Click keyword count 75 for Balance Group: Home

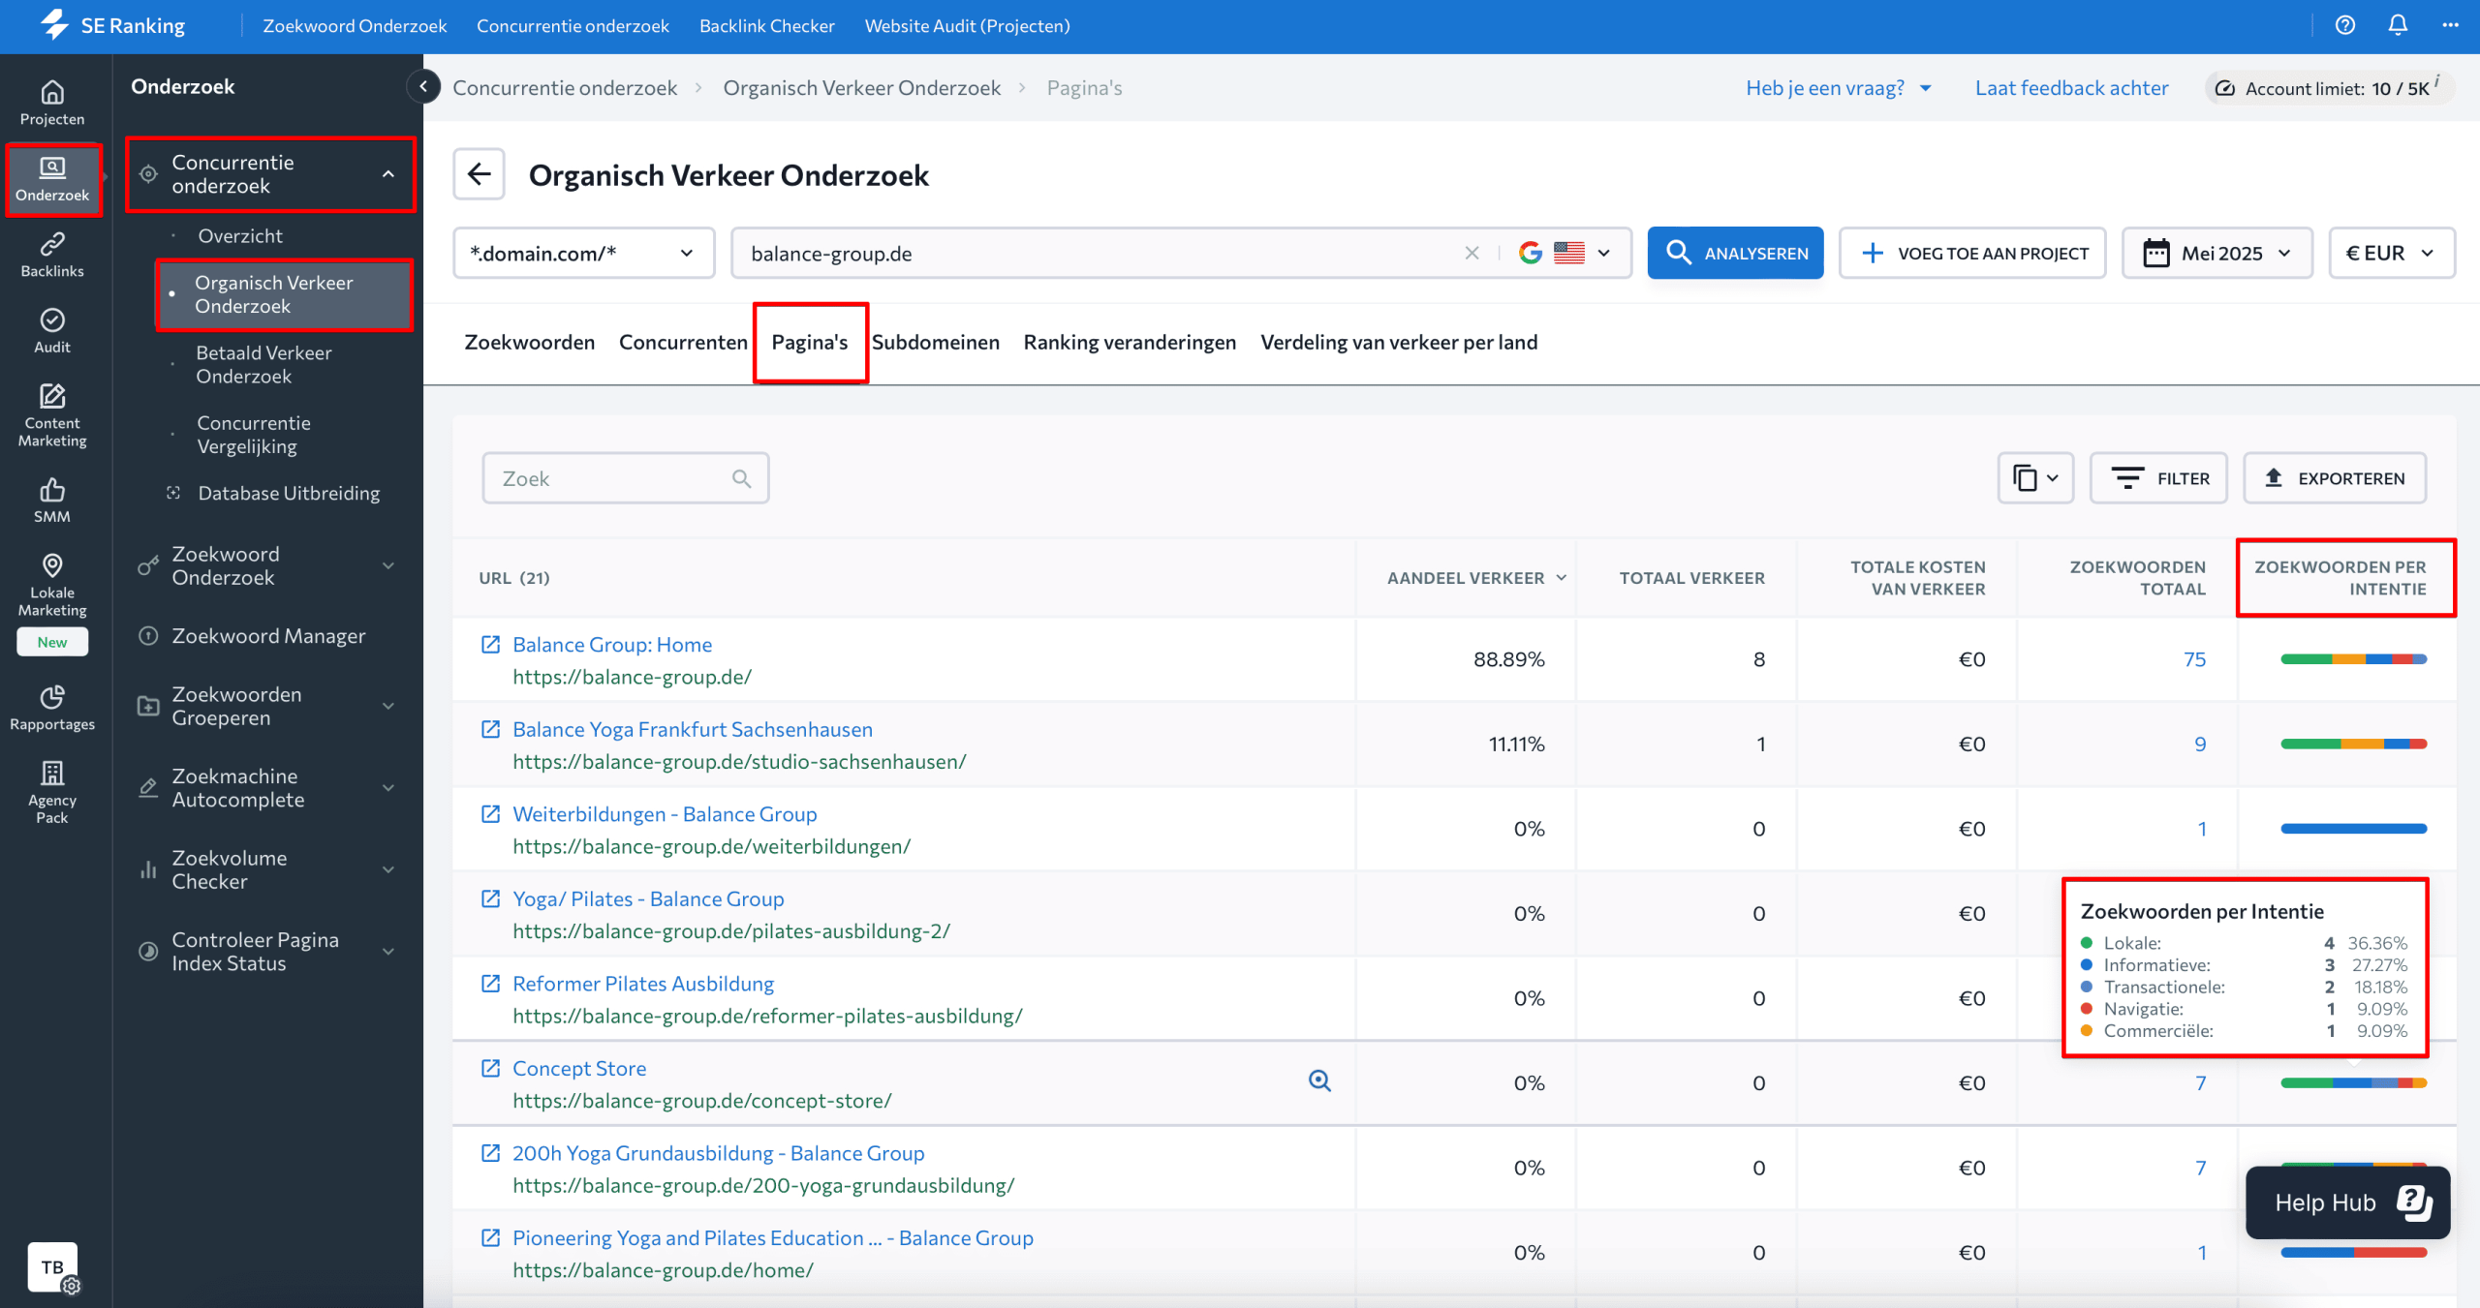coord(2194,659)
